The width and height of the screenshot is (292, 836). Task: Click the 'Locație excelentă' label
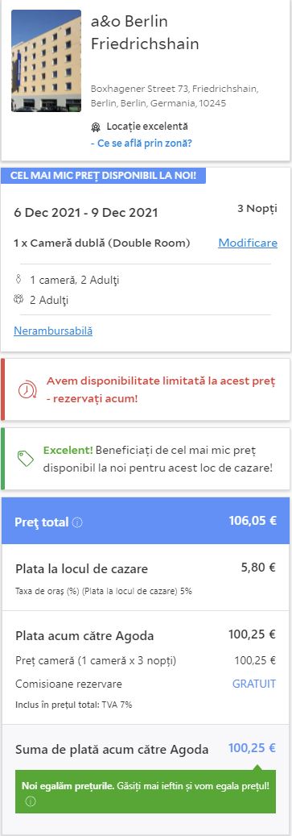coord(146,127)
